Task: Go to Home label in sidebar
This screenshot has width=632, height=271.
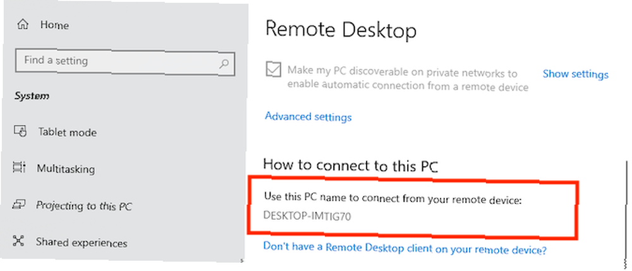Action: [x=54, y=25]
